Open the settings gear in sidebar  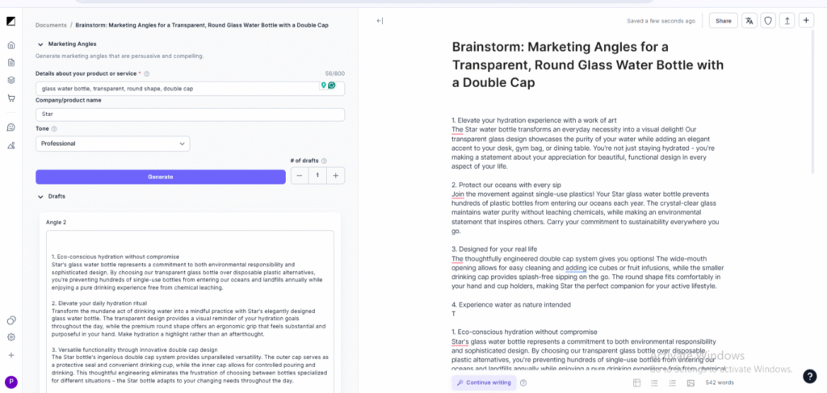coord(11,337)
